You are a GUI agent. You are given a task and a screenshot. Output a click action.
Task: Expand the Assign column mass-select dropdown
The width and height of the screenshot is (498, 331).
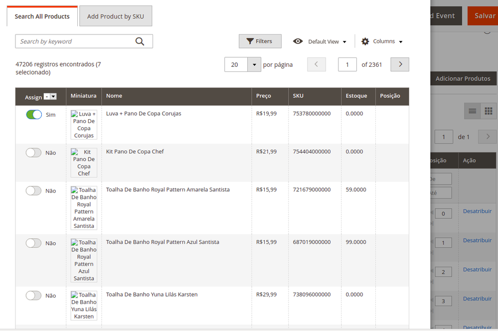[53, 97]
